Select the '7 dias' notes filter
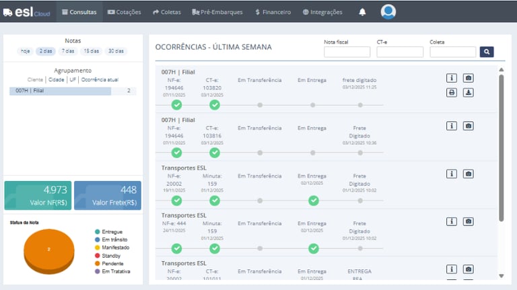Viewport: 517px width, 290px height. (x=68, y=51)
